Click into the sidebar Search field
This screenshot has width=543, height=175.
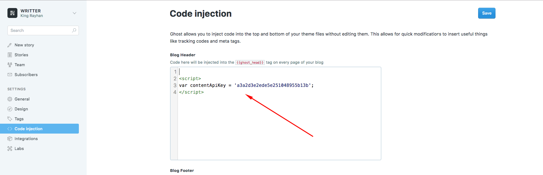point(43,30)
